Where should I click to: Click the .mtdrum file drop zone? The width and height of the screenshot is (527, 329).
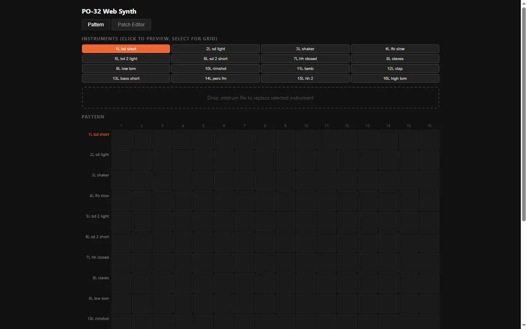[261, 98]
